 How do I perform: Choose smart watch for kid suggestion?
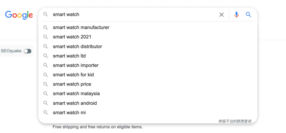tap(148, 75)
